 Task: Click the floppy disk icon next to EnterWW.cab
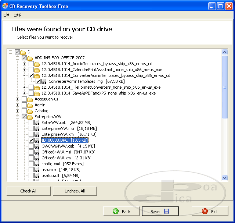pos(37,123)
